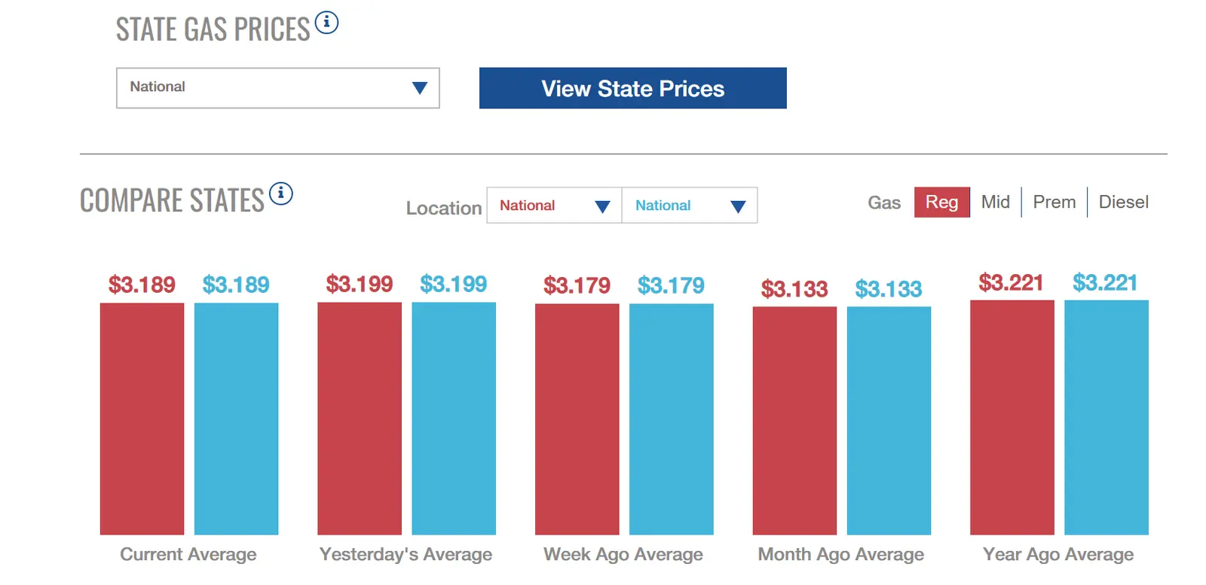Switch to Prem fuel tab
Image resolution: width=1206 pixels, height=585 pixels.
tap(1054, 202)
